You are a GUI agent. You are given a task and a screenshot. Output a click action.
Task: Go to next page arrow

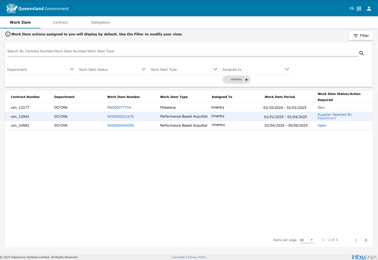(x=366, y=240)
